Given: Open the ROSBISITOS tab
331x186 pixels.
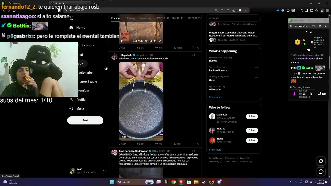Looking at the screenshot, I should point(195,18).
